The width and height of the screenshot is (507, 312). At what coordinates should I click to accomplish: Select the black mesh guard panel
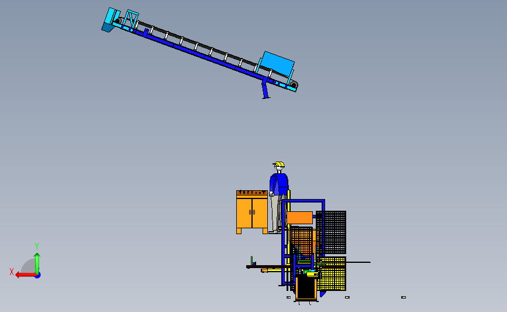coord(331,232)
